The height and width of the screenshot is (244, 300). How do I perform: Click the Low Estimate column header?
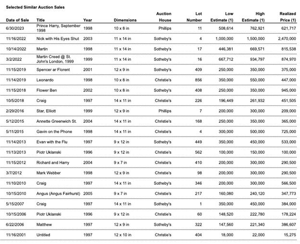pos(225,17)
